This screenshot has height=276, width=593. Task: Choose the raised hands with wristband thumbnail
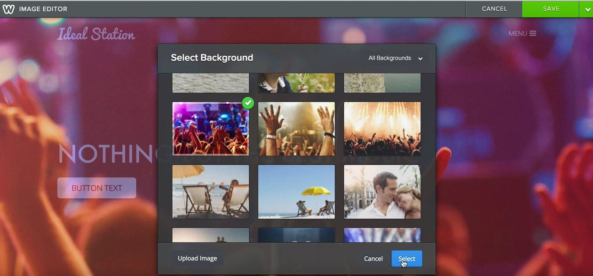(x=296, y=129)
